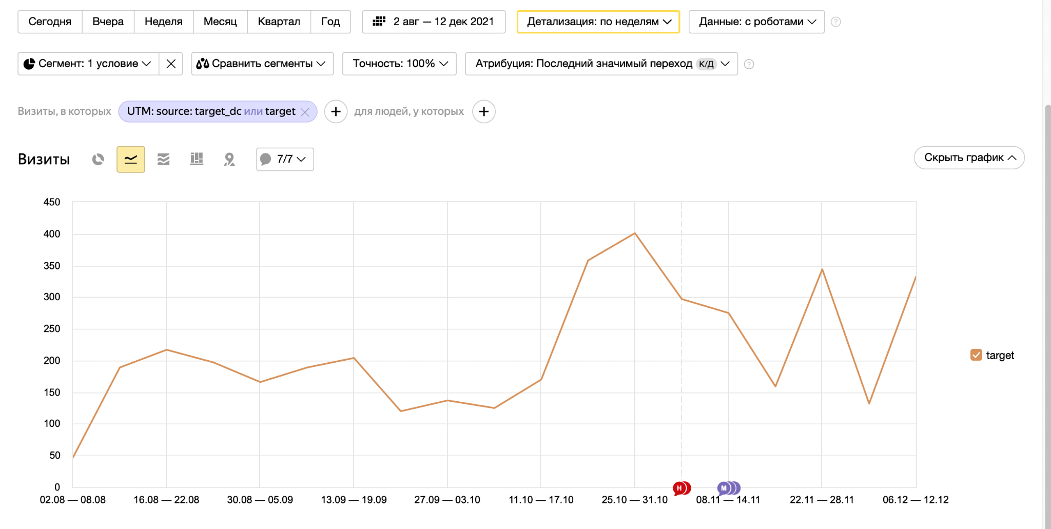Uncheck the target legend checkbox

pos(976,355)
